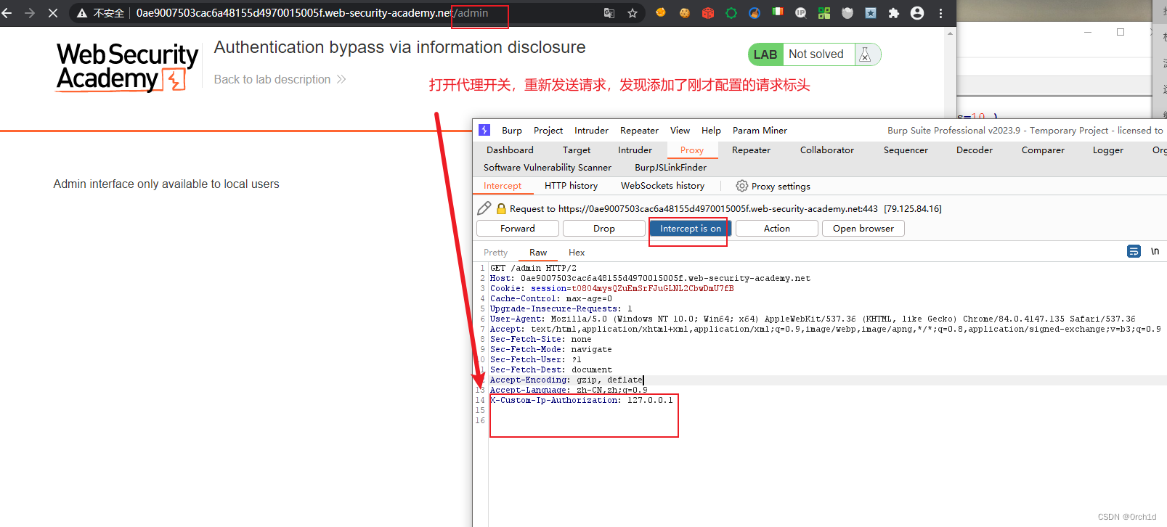Switch the request view to Raw
The height and width of the screenshot is (527, 1167).
pos(538,253)
